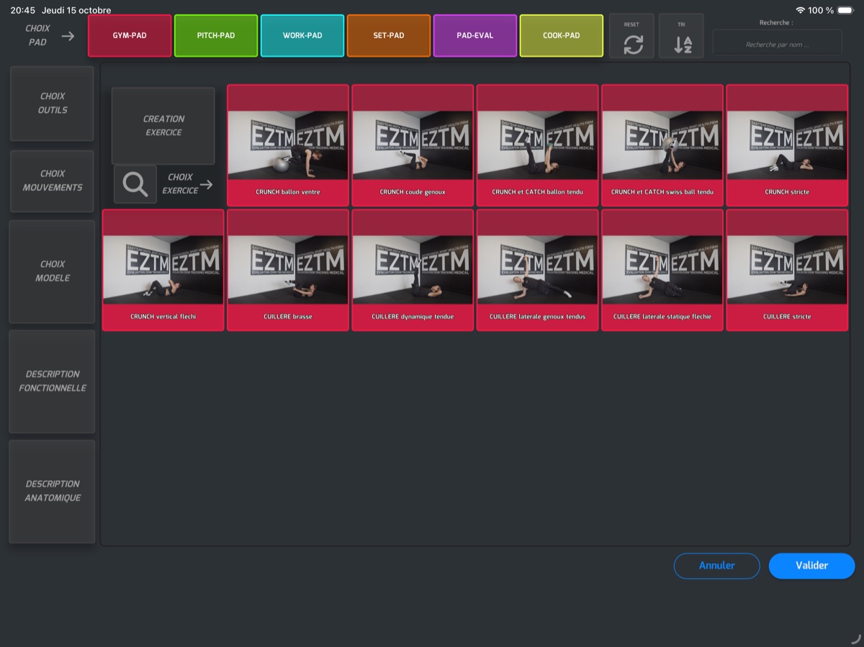Select CRUNCH et CATCH swiss ball tendu card
This screenshot has height=647, width=864.
pyautogui.click(x=662, y=145)
